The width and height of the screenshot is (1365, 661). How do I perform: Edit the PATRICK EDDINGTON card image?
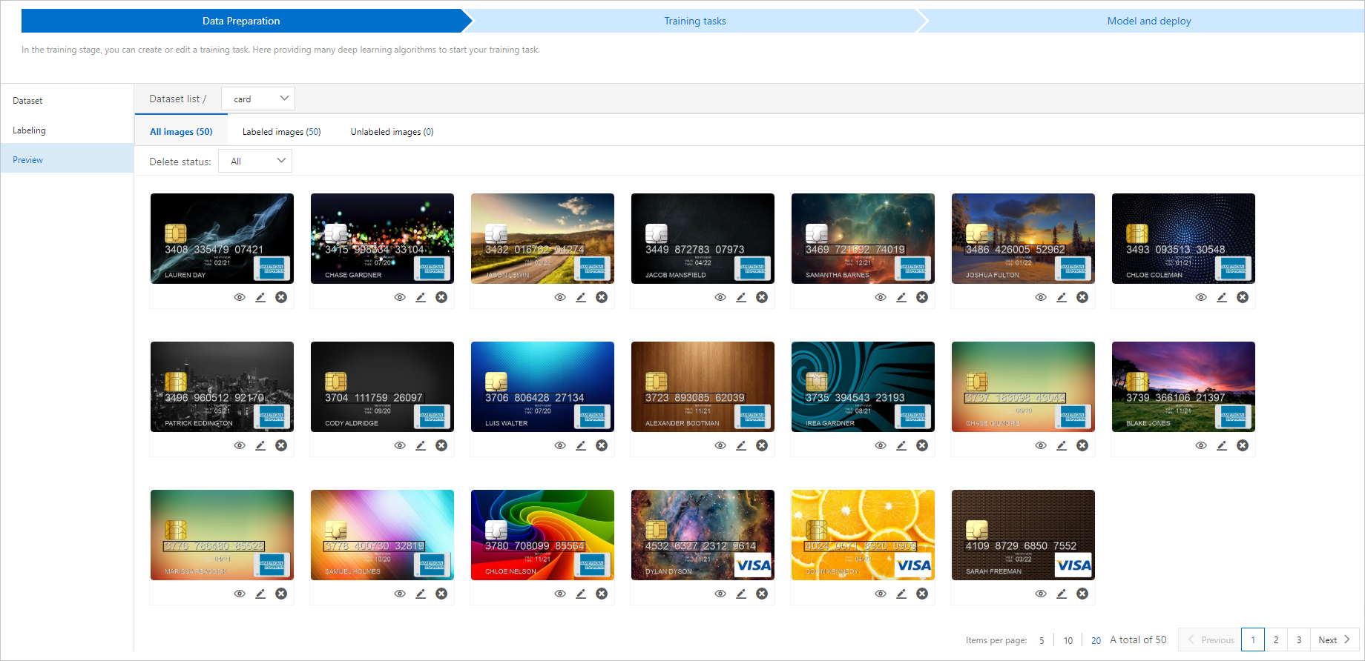260,445
